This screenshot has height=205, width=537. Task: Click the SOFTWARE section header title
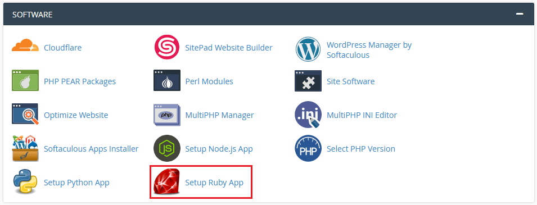coord(33,15)
